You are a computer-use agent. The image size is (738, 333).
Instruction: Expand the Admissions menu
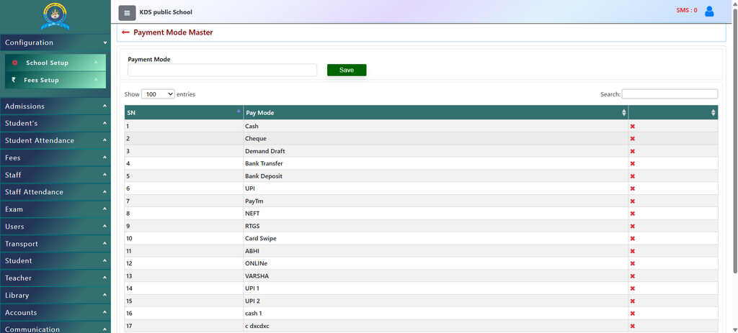click(x=55, y=106)
